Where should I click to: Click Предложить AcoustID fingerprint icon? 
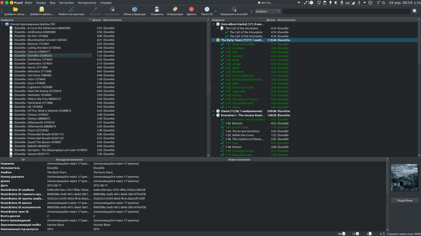click(x=234, y=9)
